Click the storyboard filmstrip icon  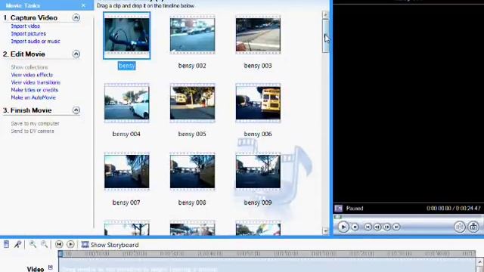pyautogui.click(x=85, y=245)
